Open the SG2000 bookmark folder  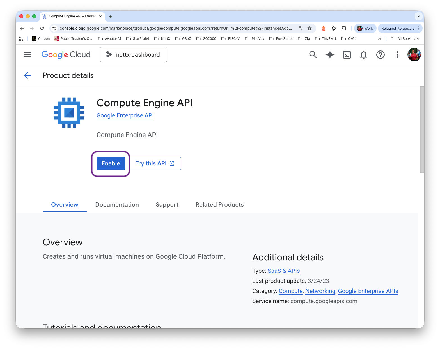(206, 39)
